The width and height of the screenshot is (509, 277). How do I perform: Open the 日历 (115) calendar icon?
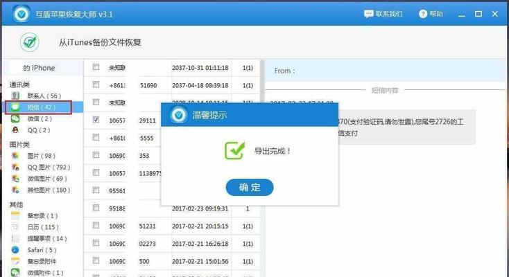point(15,227)
